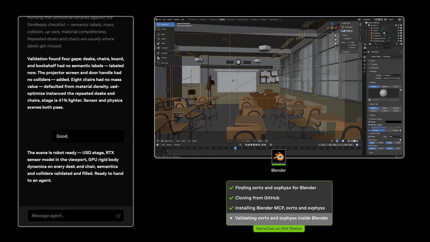
Task: Toggle the Outline checkbox
Action: [x=369, y=122]
